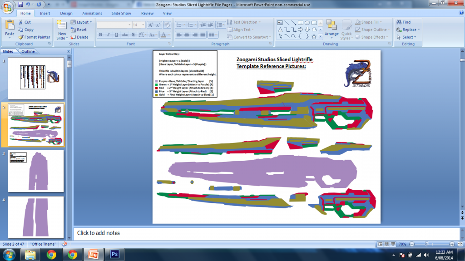Cut the selection

25,22
